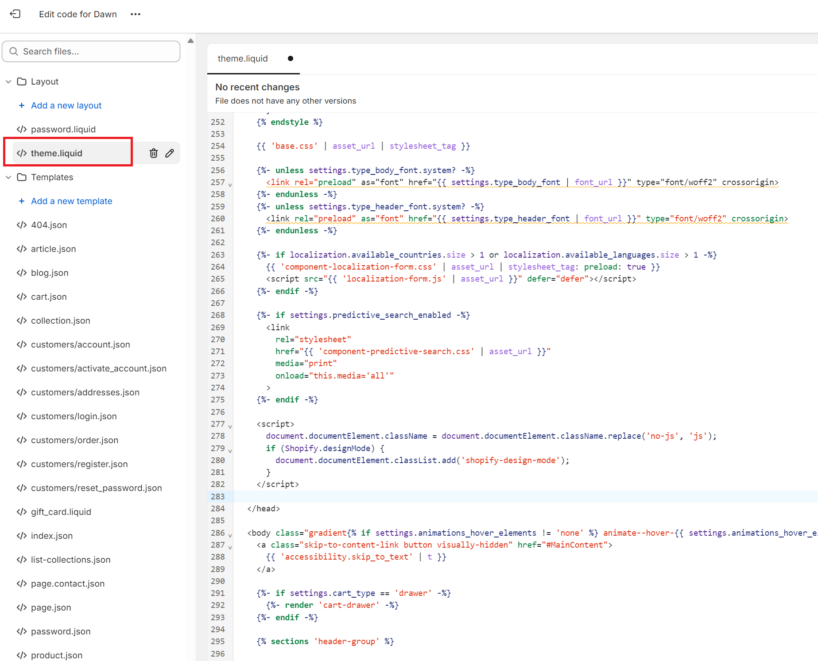Rename theme.liquid with the pencil icon
Image resolution: width=818 pixels, height=661 pixels.
click(x=170, y=153)
